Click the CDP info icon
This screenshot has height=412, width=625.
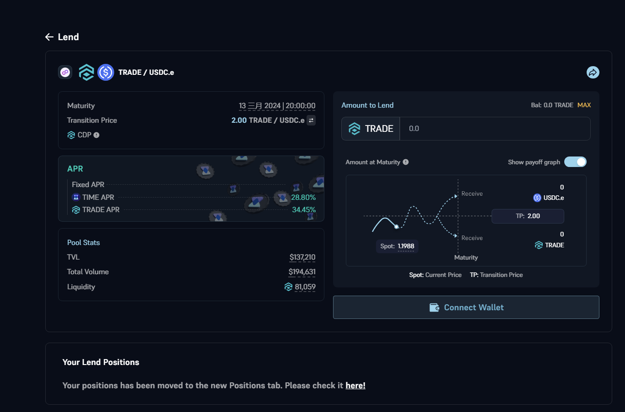tap(96, 135)
